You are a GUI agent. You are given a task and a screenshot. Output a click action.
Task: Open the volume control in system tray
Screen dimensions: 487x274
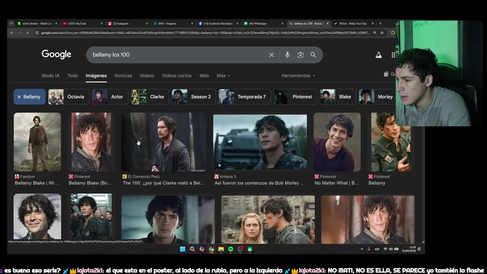391,249
